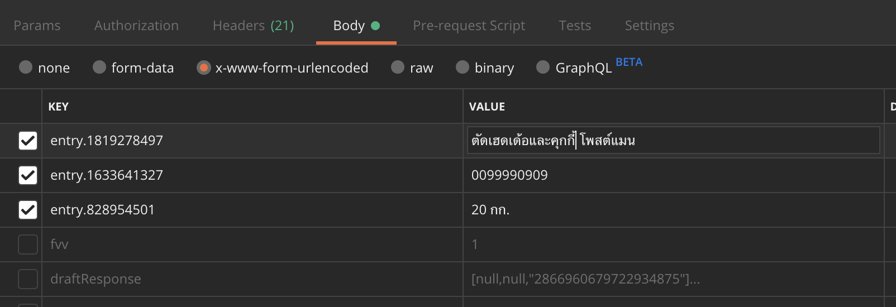This screenshot has height=307, width=896.
Task: Click the BETA label next to GraphQL
Action: pos(629,62)
